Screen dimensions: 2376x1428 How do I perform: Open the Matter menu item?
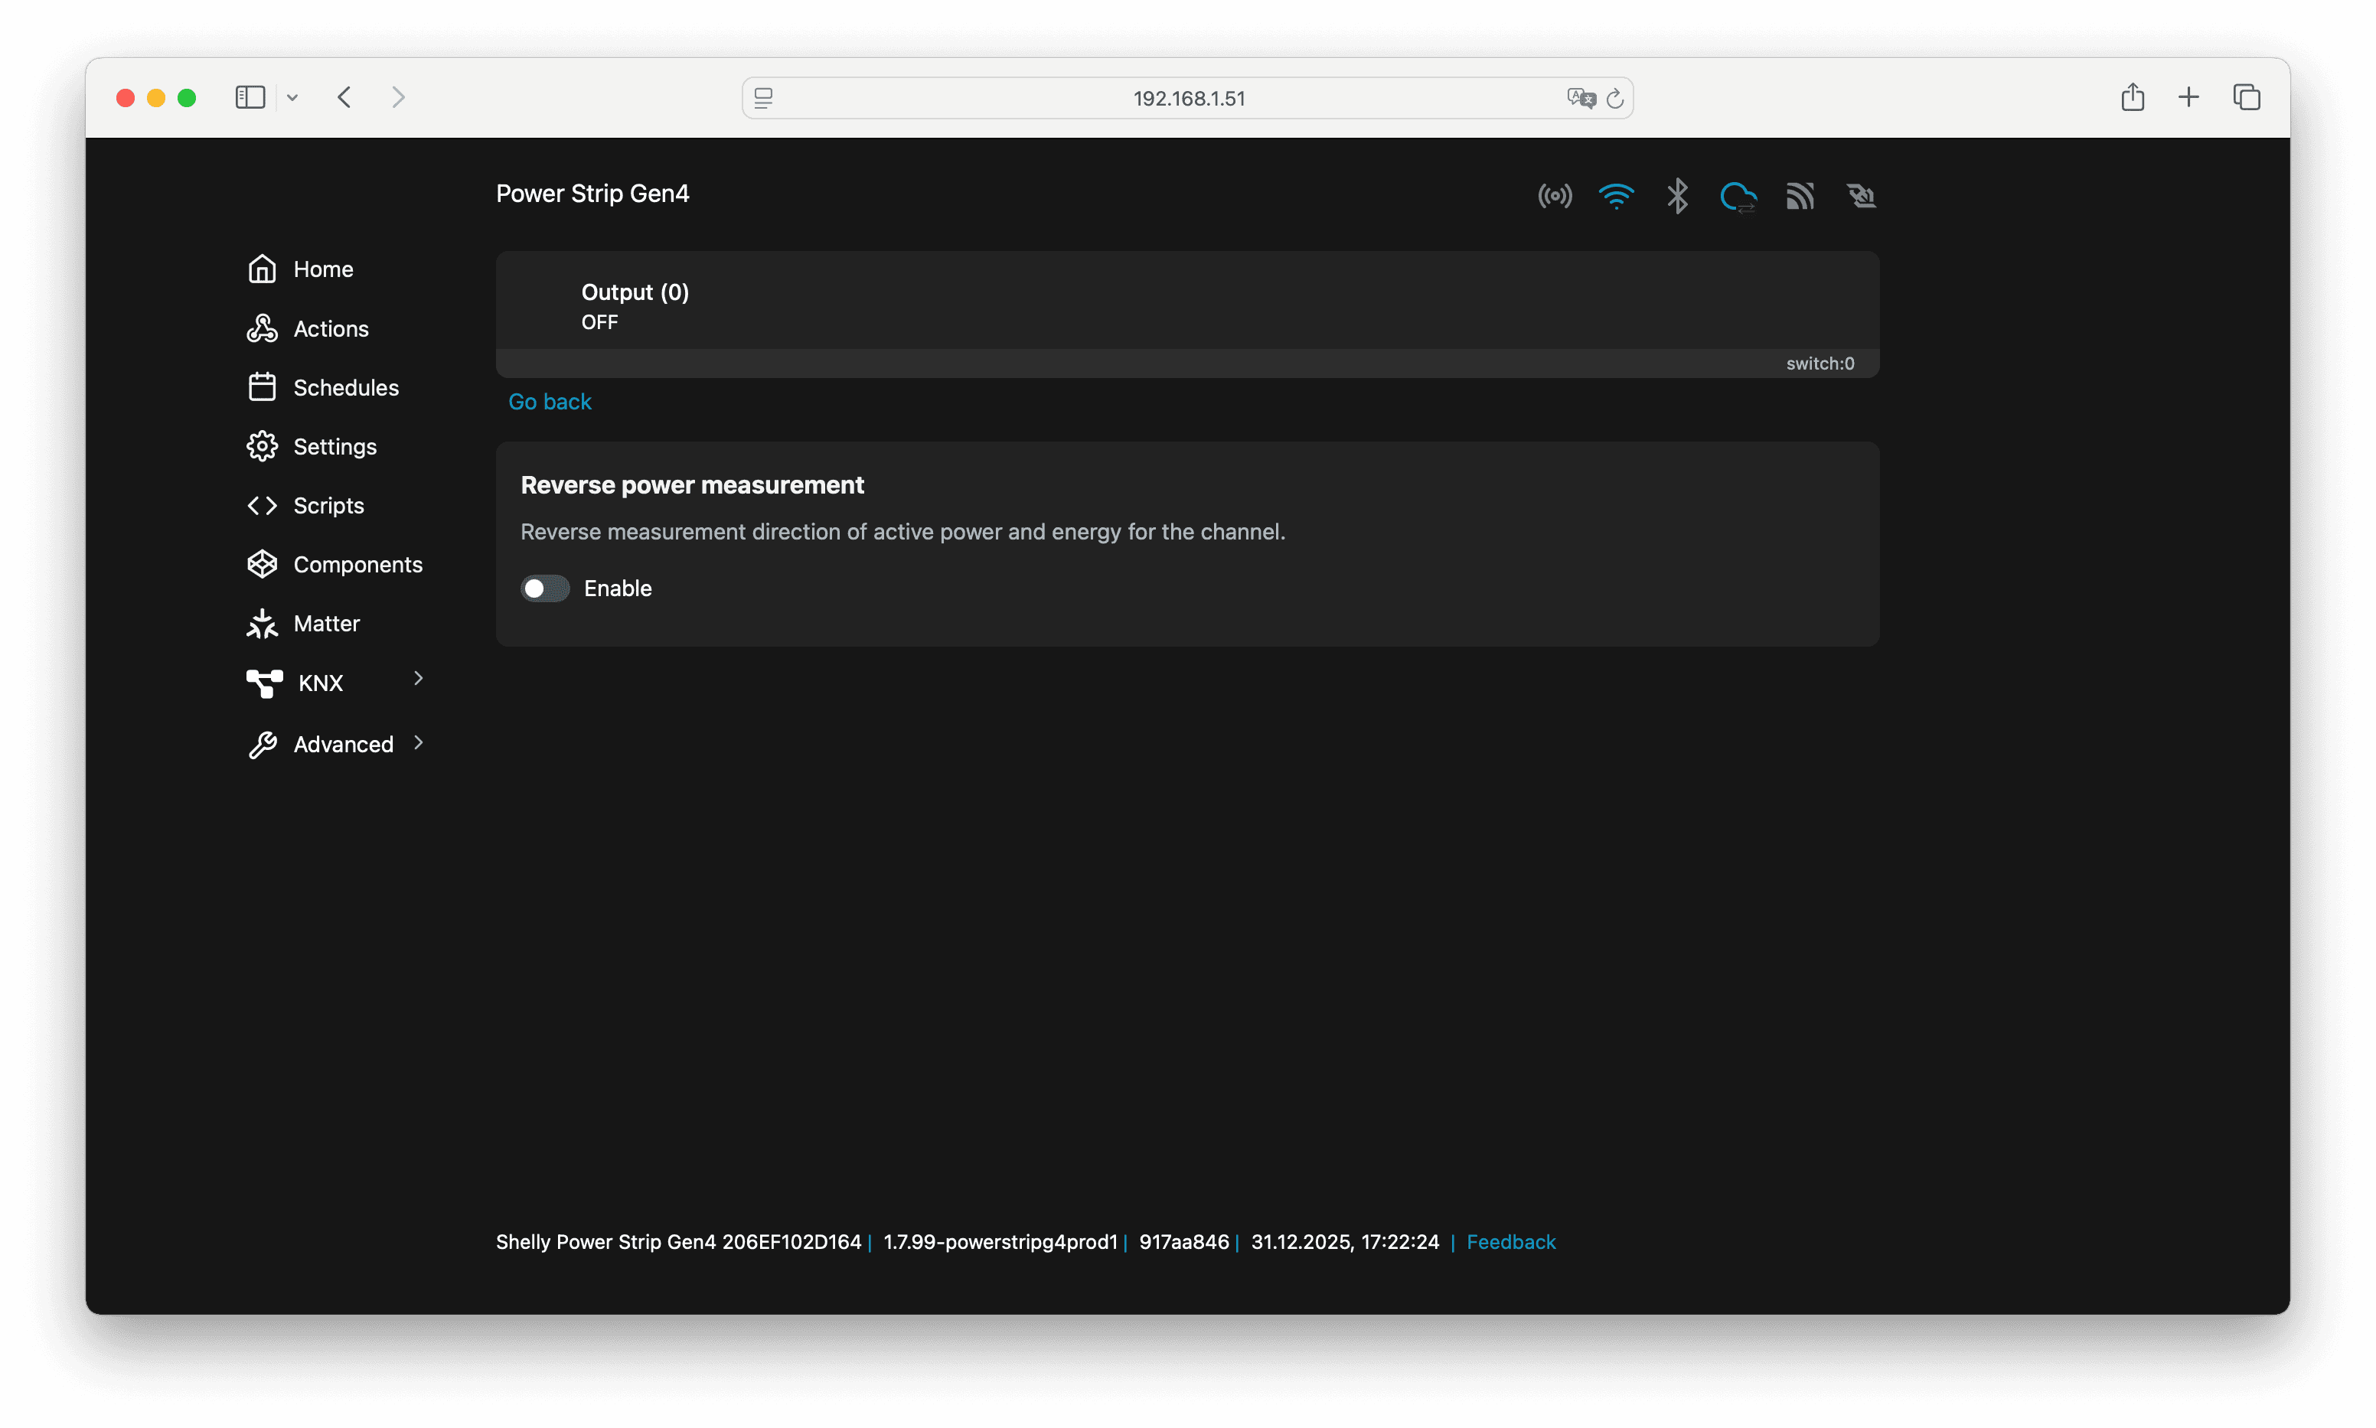pyautogui.click(x=325, y=624)
